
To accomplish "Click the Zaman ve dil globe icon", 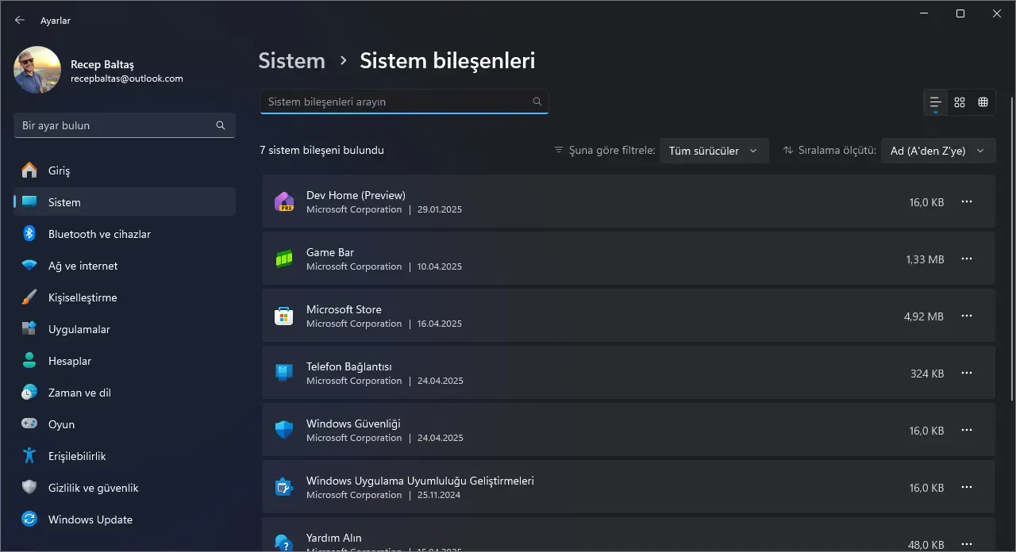I will (x=29, y=393).
